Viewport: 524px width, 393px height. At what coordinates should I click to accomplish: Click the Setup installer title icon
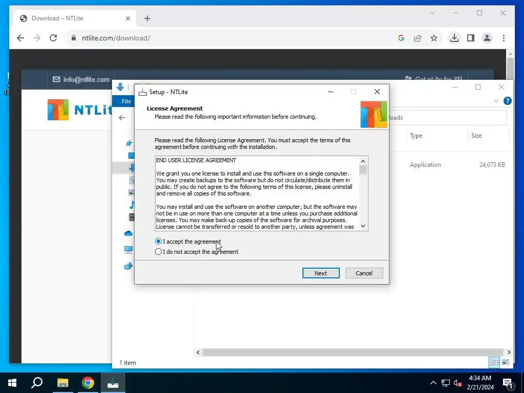coord(143,92)
